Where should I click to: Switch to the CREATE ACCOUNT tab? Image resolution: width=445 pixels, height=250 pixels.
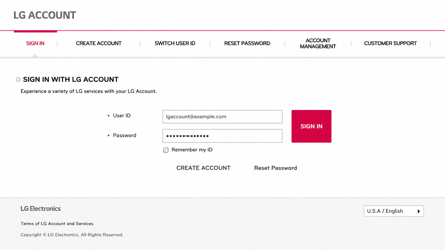tap(99, 43)
